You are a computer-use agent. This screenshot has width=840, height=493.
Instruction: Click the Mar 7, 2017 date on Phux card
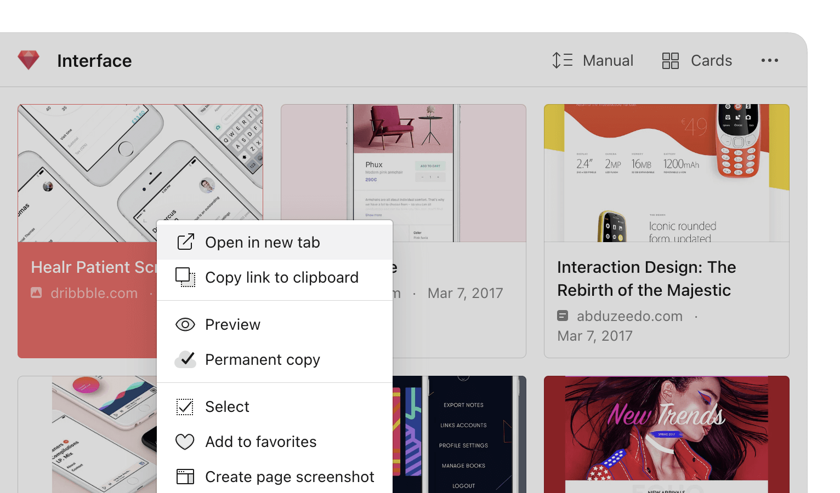[466, 293]
